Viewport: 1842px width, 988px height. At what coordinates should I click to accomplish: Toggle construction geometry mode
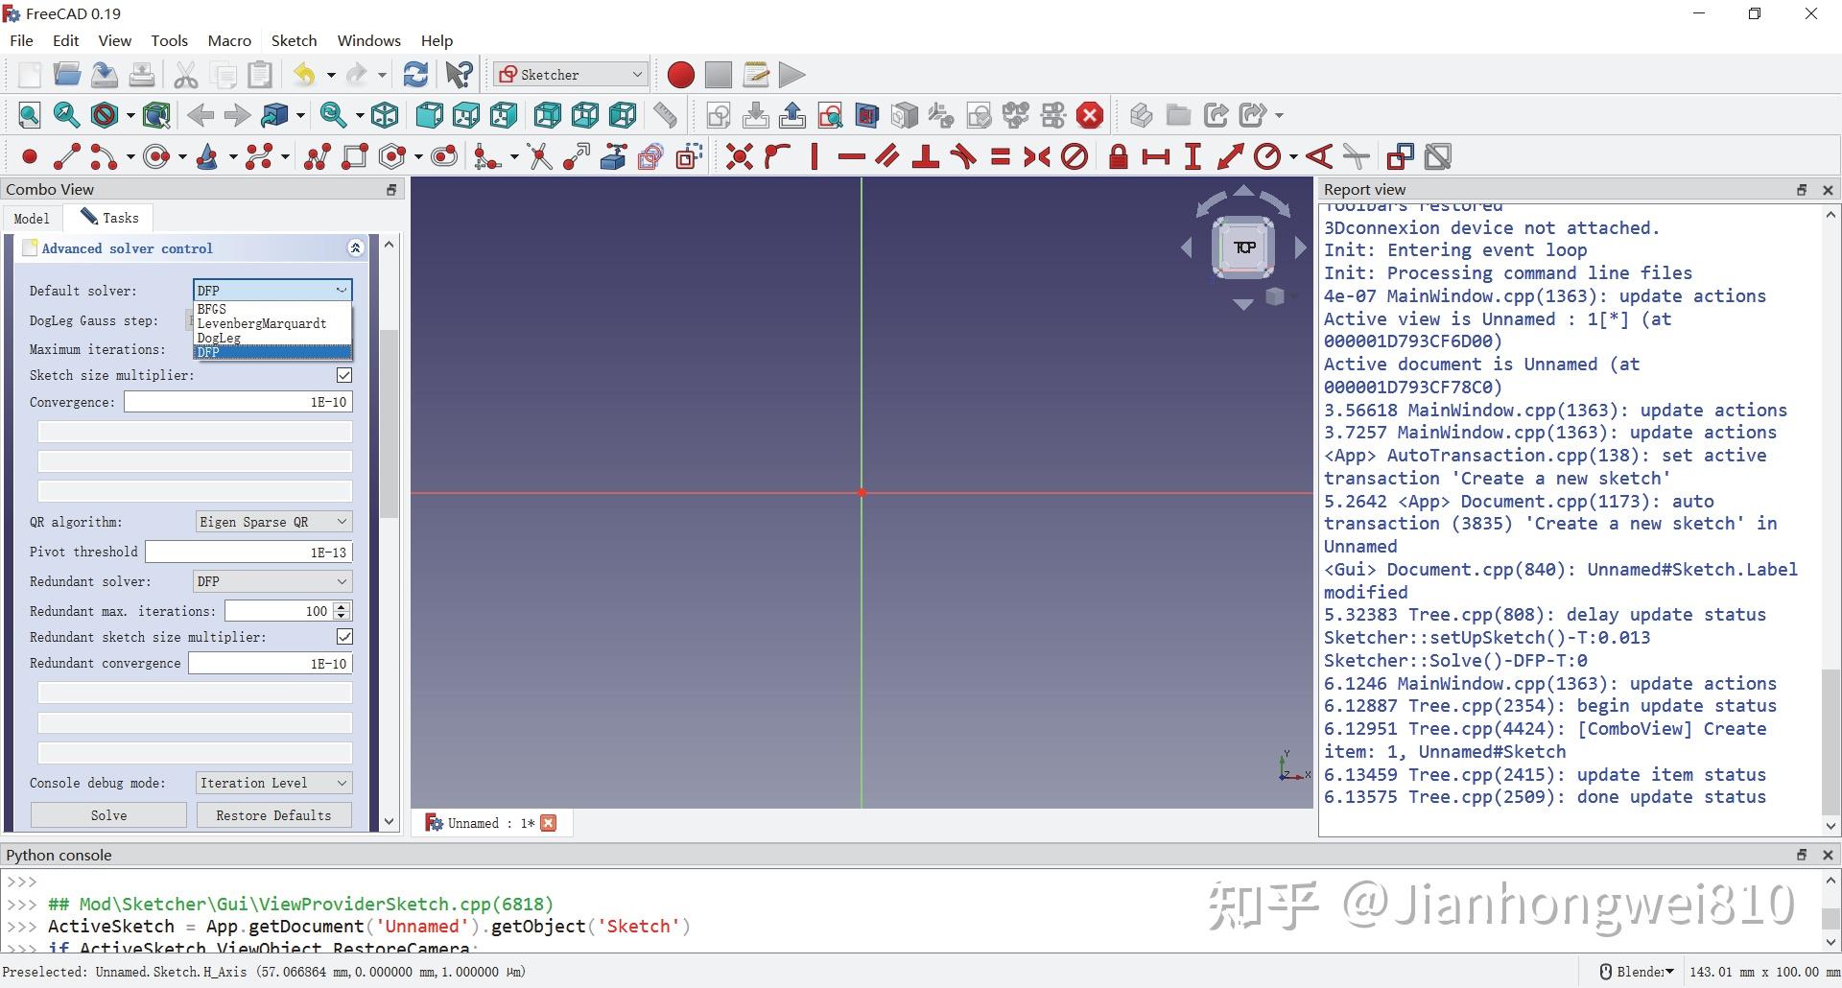[687, 155]
